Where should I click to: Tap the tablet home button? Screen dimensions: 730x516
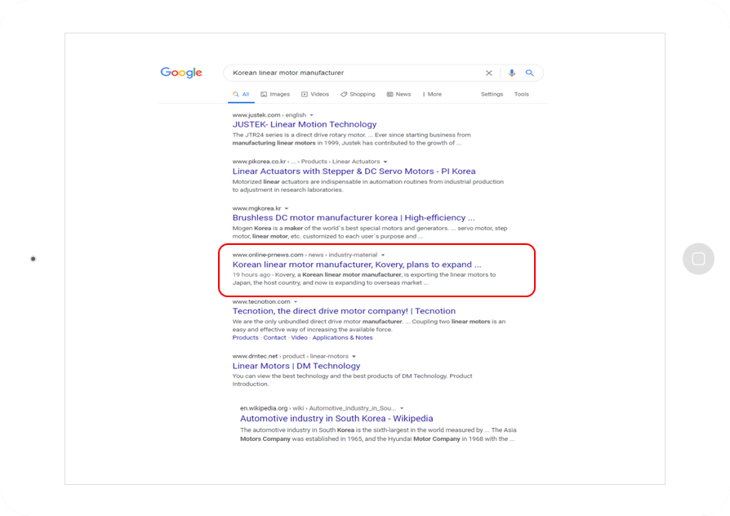click(x=698, y=259)
